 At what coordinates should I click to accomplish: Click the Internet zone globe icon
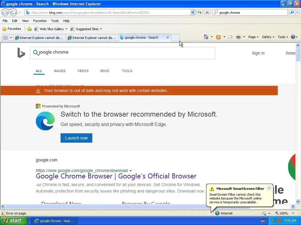[x=217, y=213]
